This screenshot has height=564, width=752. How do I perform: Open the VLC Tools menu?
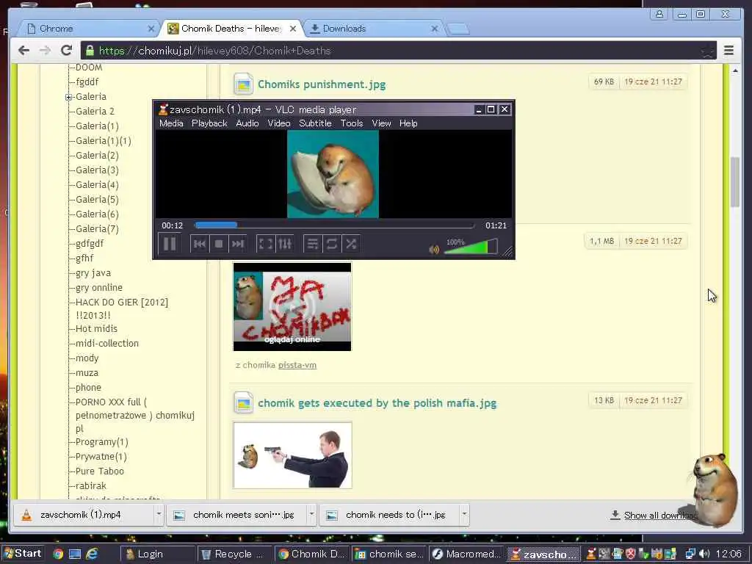tap(352, 123)
